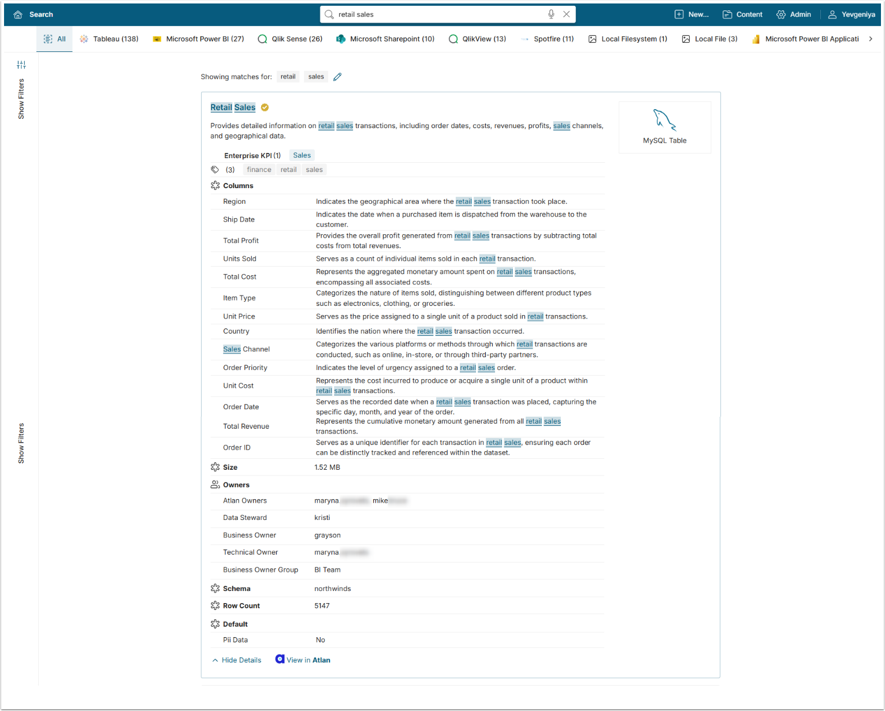The width and height of the screenshot is (885, 711).
Task: Click the 'sales' match term chip
Action: click(x=316, y=77)
